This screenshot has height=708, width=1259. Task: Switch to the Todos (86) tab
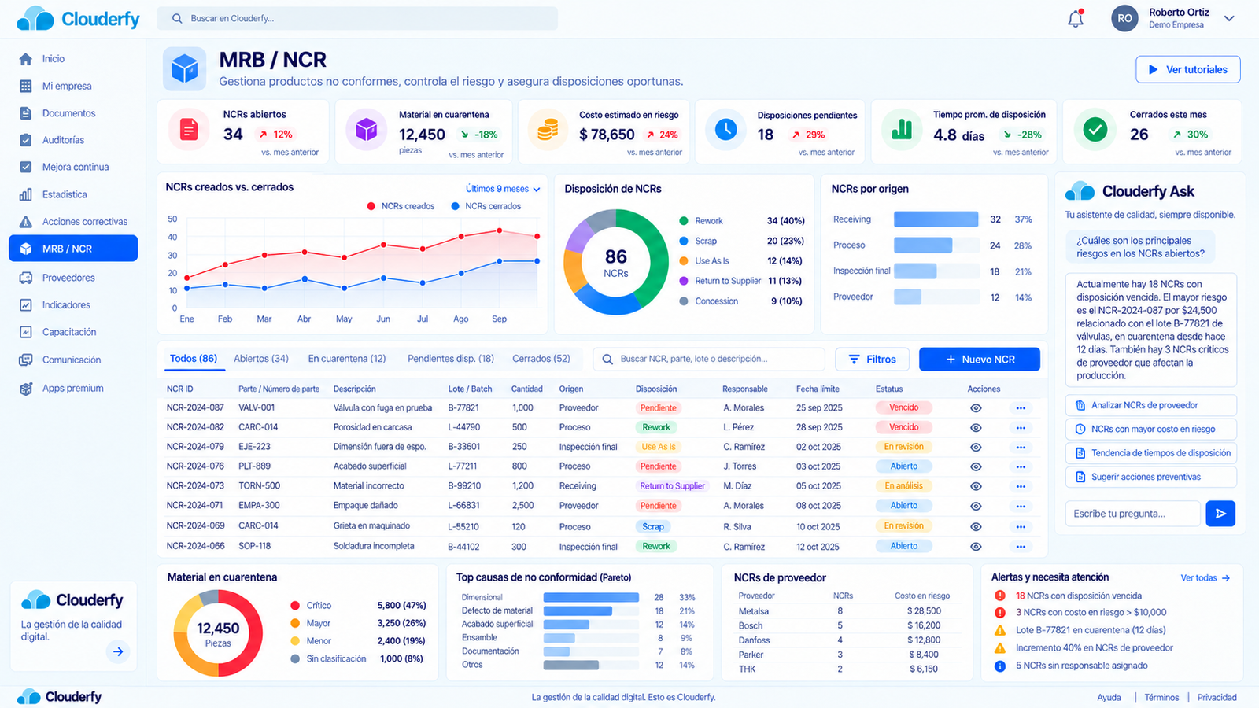(194, 359)
